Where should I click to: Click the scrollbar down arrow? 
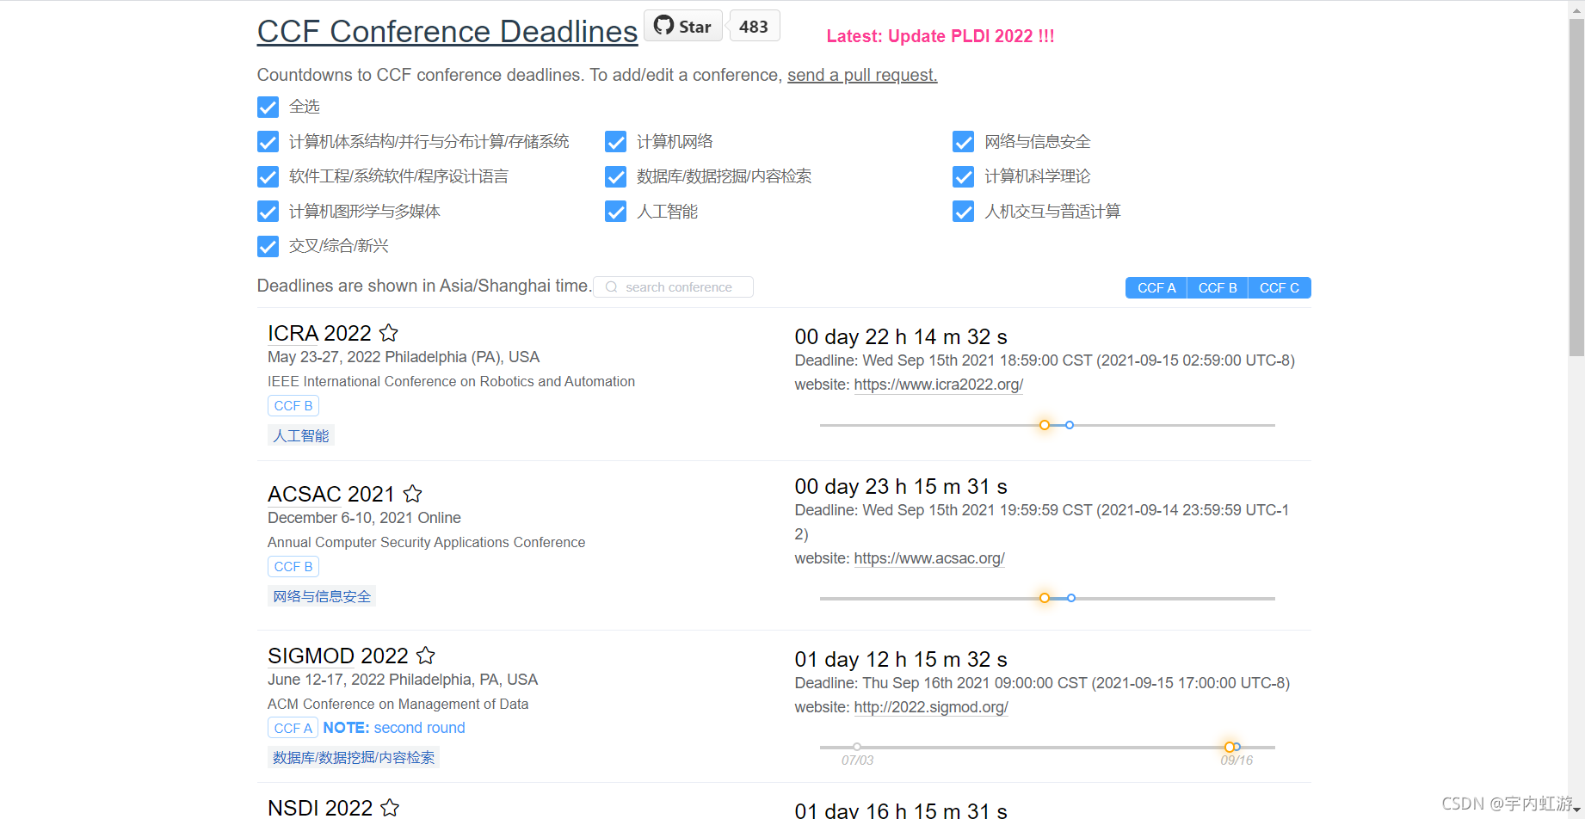[1576, 812]
